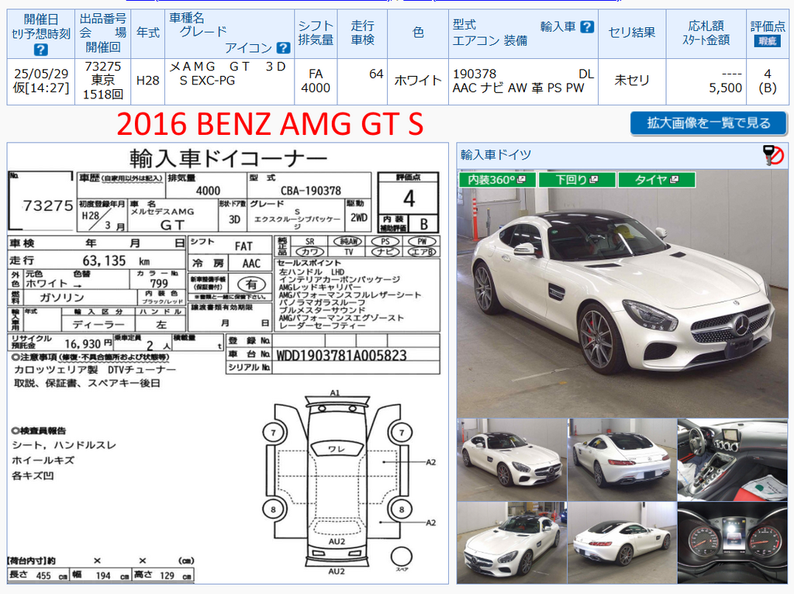Click model code 190378
The height and width of the screenshot is (594, 794).
click(x=475, y=74)
